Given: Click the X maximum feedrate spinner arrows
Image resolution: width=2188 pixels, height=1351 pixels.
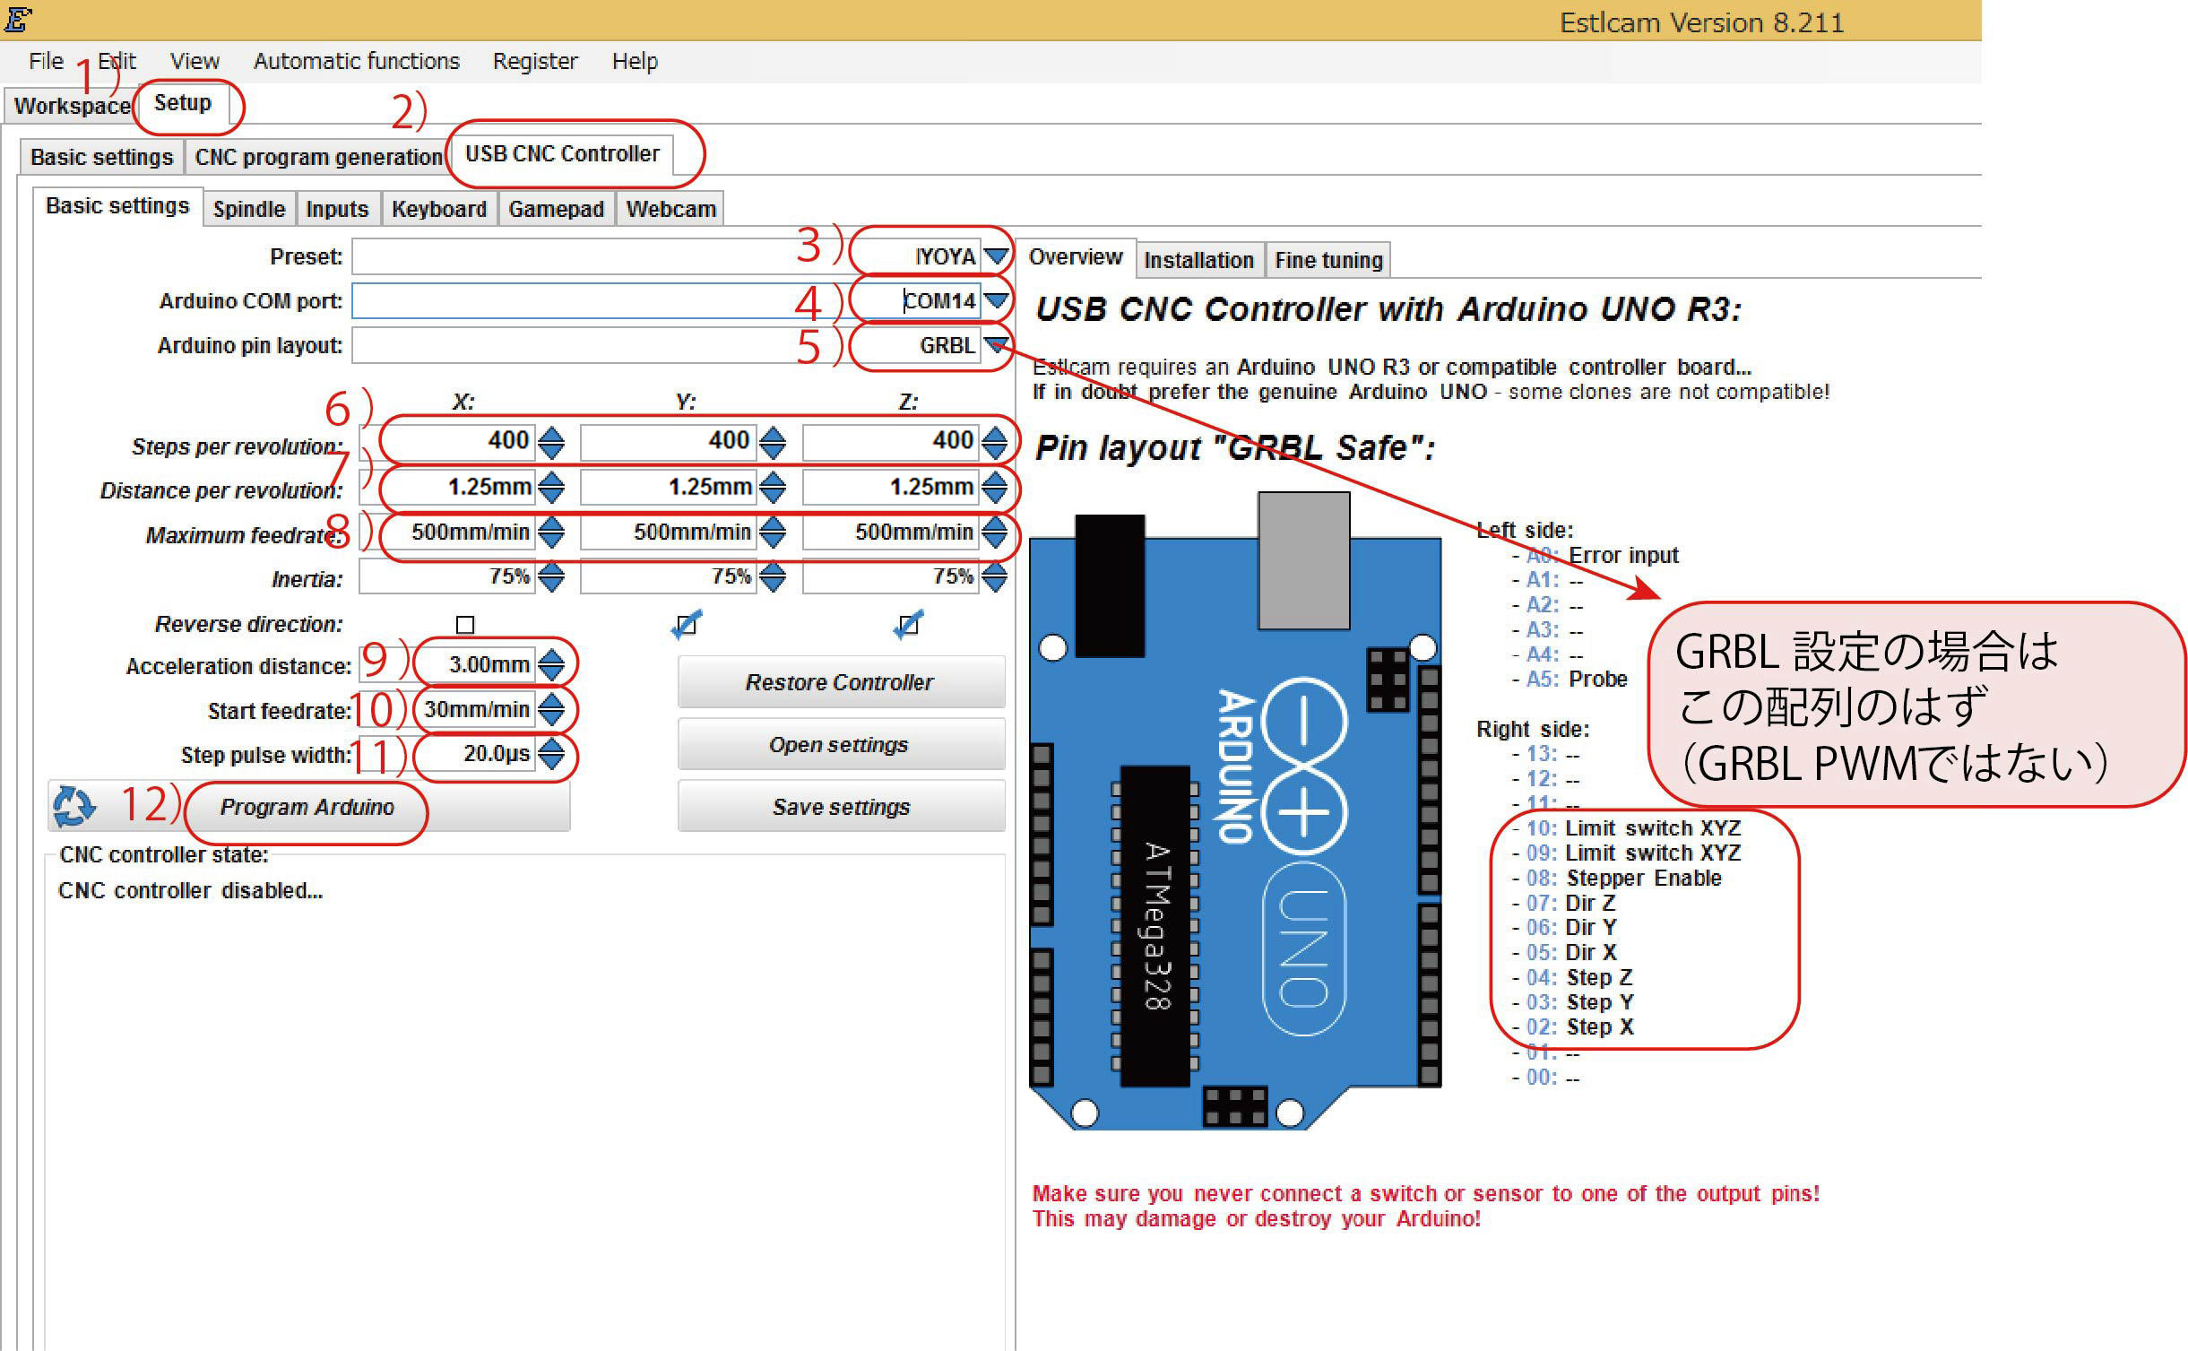Looking at the screenshot, I should pos(551,532).
